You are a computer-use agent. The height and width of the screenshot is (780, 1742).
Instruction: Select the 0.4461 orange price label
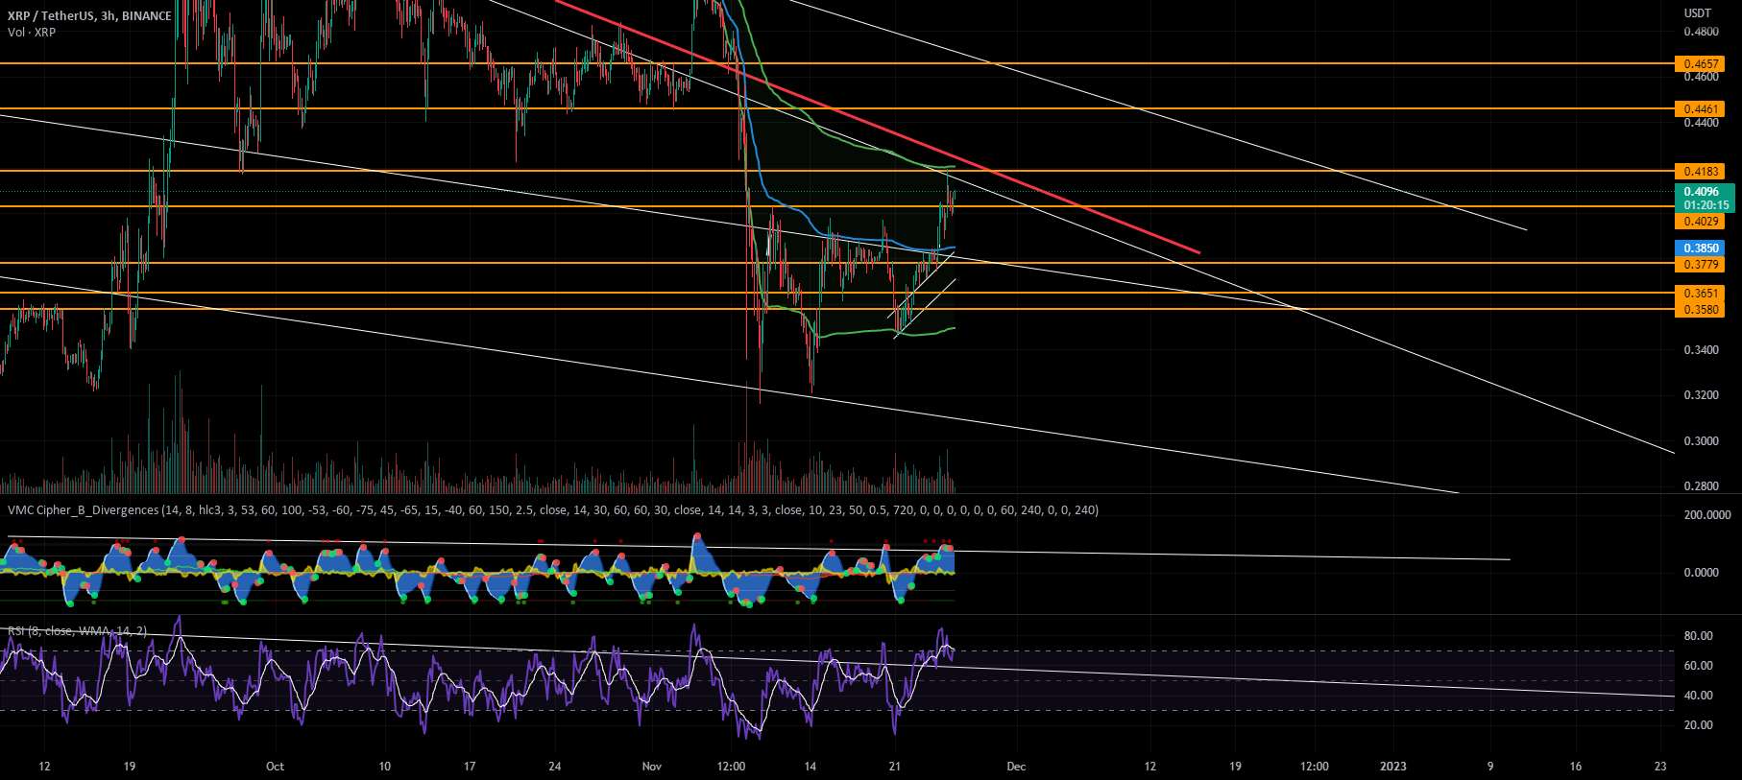point(1699,109)
